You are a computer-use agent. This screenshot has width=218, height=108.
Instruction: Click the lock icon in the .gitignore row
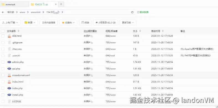[x=92, y=43]
